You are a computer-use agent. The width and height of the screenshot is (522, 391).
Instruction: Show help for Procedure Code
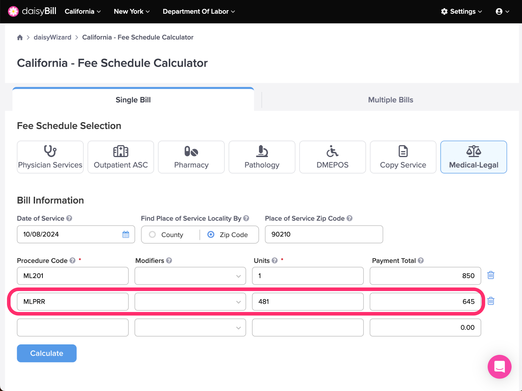(72, 261)
